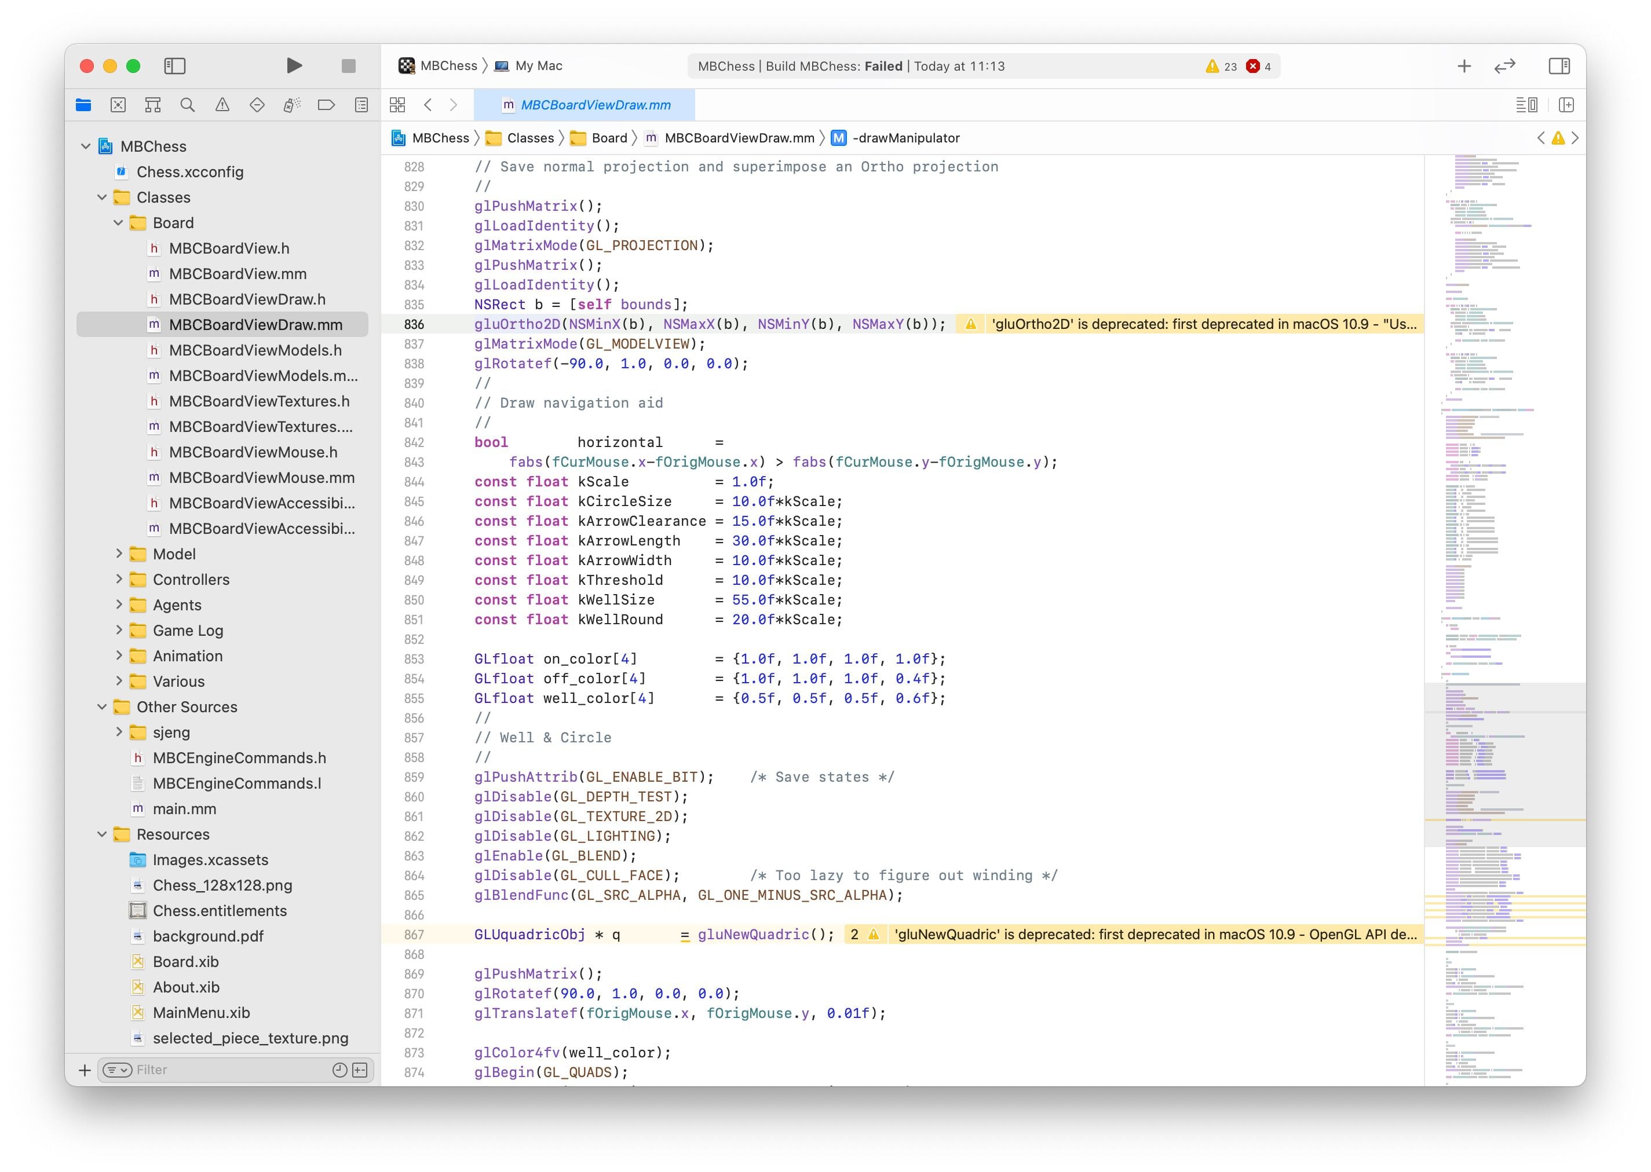Adjust editor options lines icon
This screenshot has height=1172, width=1651.
coord(1526,105)
